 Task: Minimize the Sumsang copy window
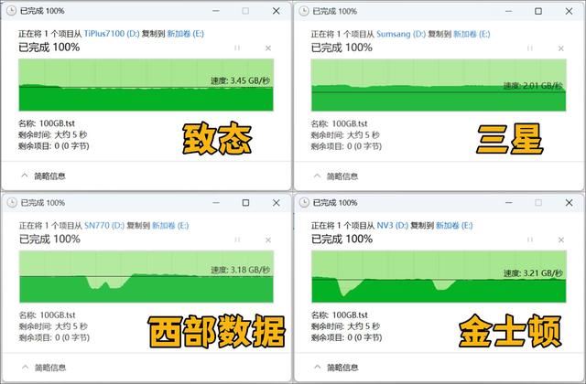508,11
